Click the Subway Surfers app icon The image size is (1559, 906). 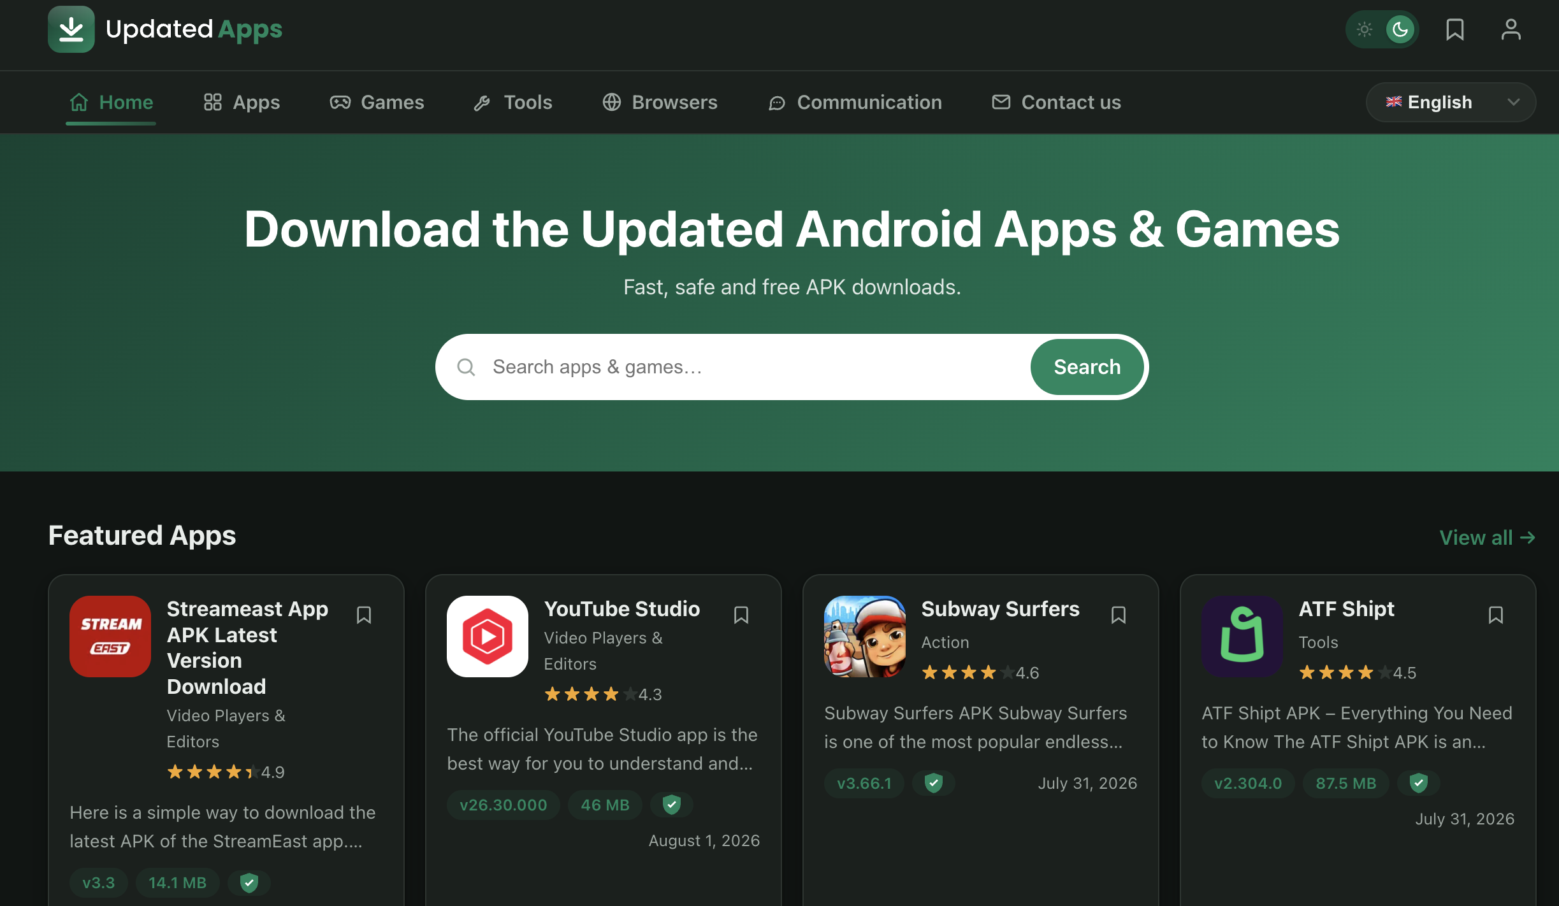tap(865, 636)
